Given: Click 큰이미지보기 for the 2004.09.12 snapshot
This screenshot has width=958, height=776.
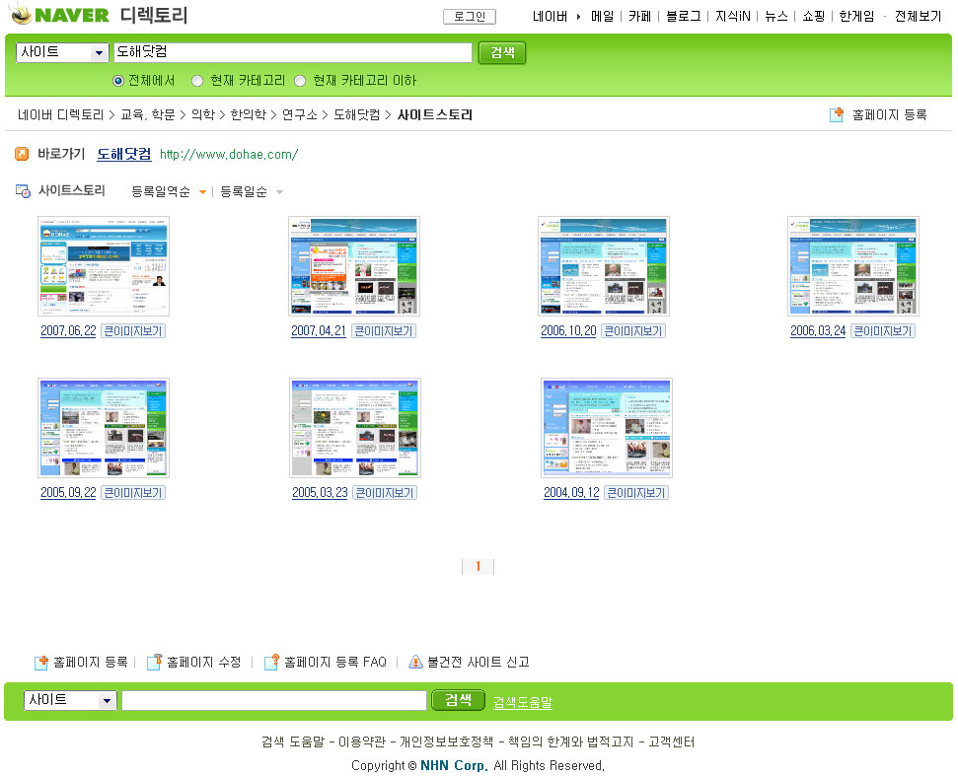Looking at the screenshot, I should [635, 493].
